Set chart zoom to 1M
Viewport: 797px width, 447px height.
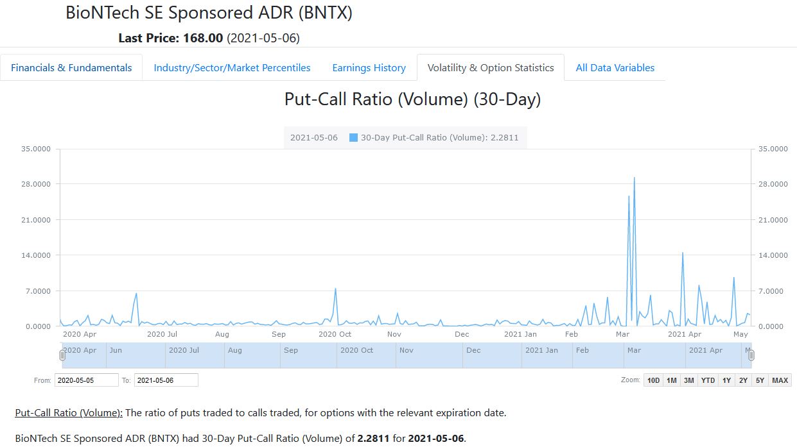click(671, 380)
